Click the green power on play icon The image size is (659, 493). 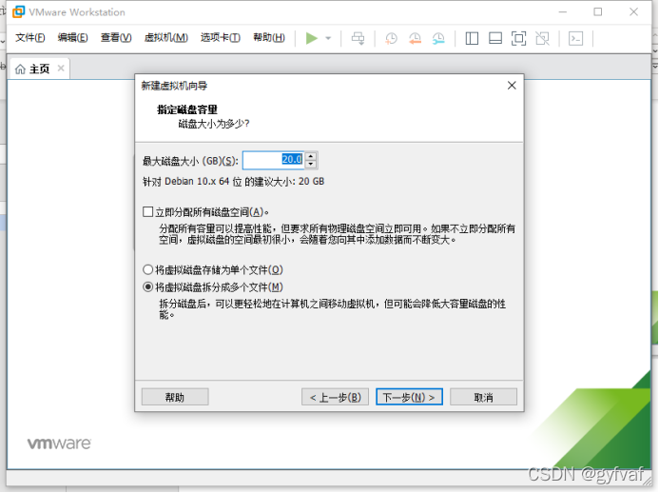(x=311, y=38)
